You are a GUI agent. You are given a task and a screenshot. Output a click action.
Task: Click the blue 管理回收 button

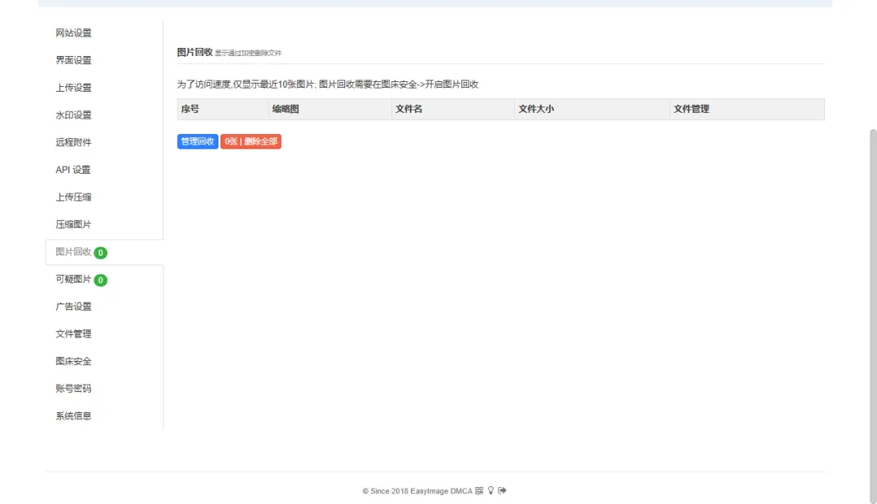197,140
